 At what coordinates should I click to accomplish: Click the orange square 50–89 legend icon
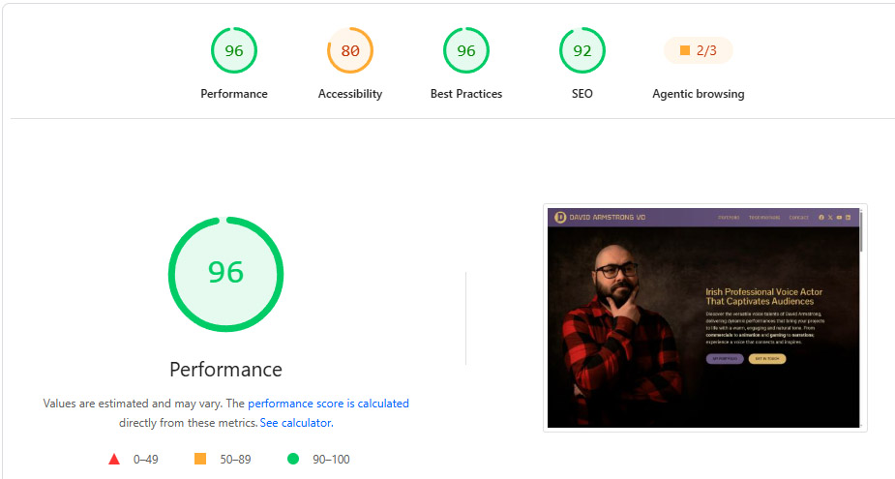(200, 459)
